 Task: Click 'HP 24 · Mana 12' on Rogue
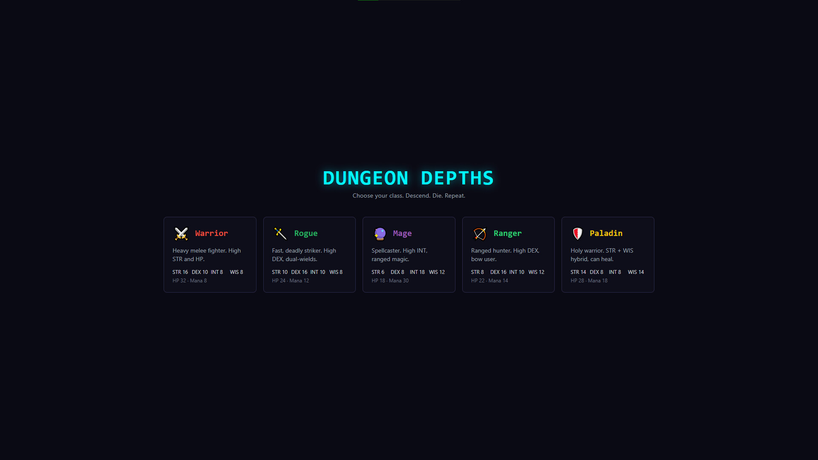tap(291, 281)
